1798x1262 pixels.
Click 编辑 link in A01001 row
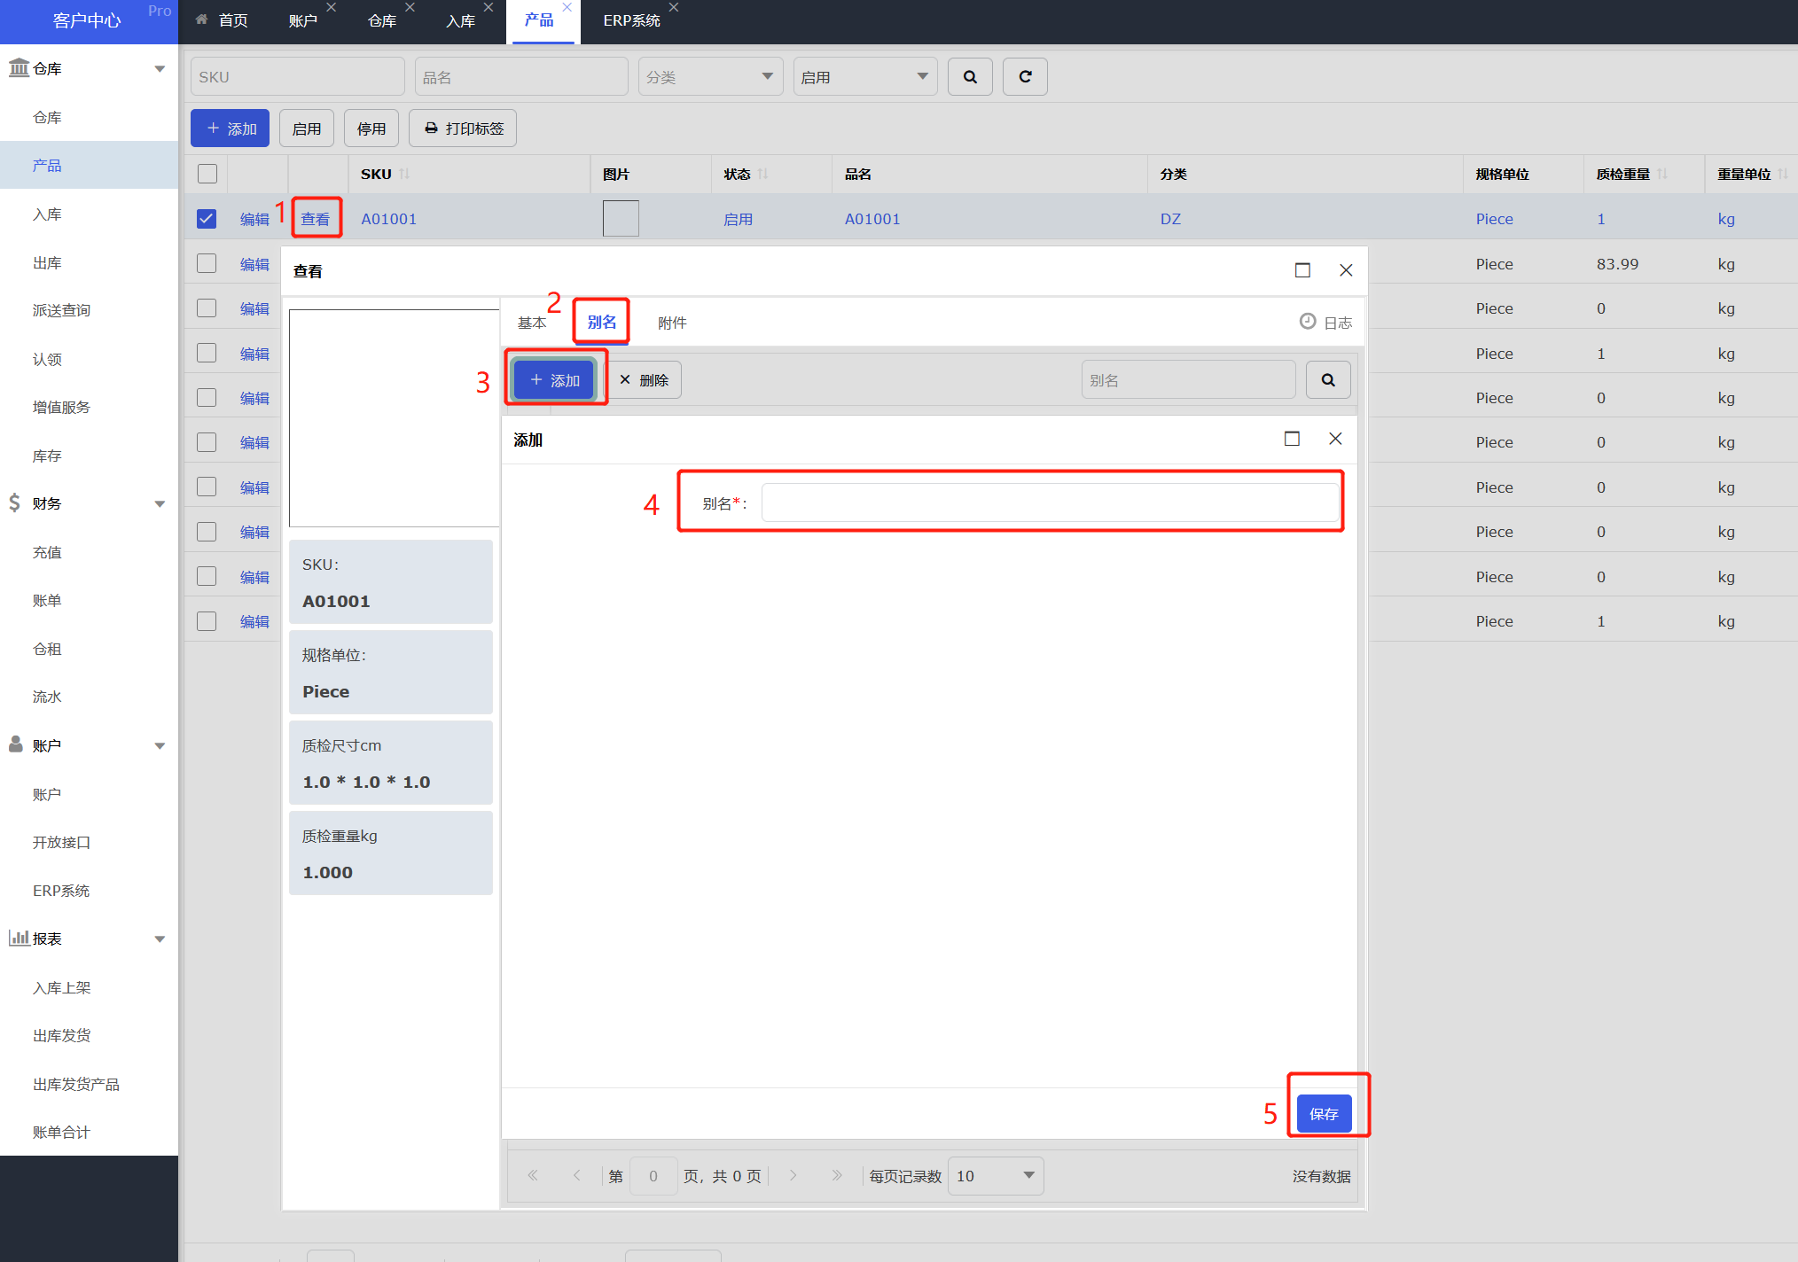pos(254,219)
